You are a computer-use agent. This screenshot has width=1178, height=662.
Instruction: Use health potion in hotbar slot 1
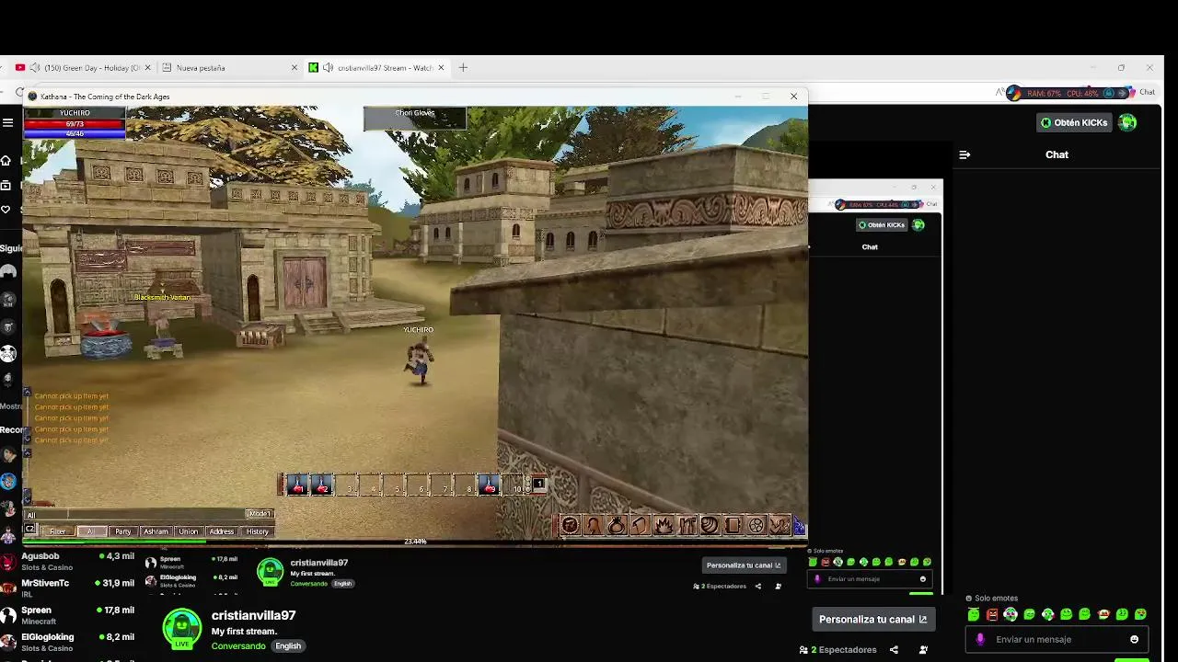click(297, 485)
